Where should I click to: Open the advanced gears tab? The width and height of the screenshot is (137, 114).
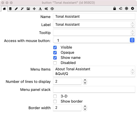46,9
